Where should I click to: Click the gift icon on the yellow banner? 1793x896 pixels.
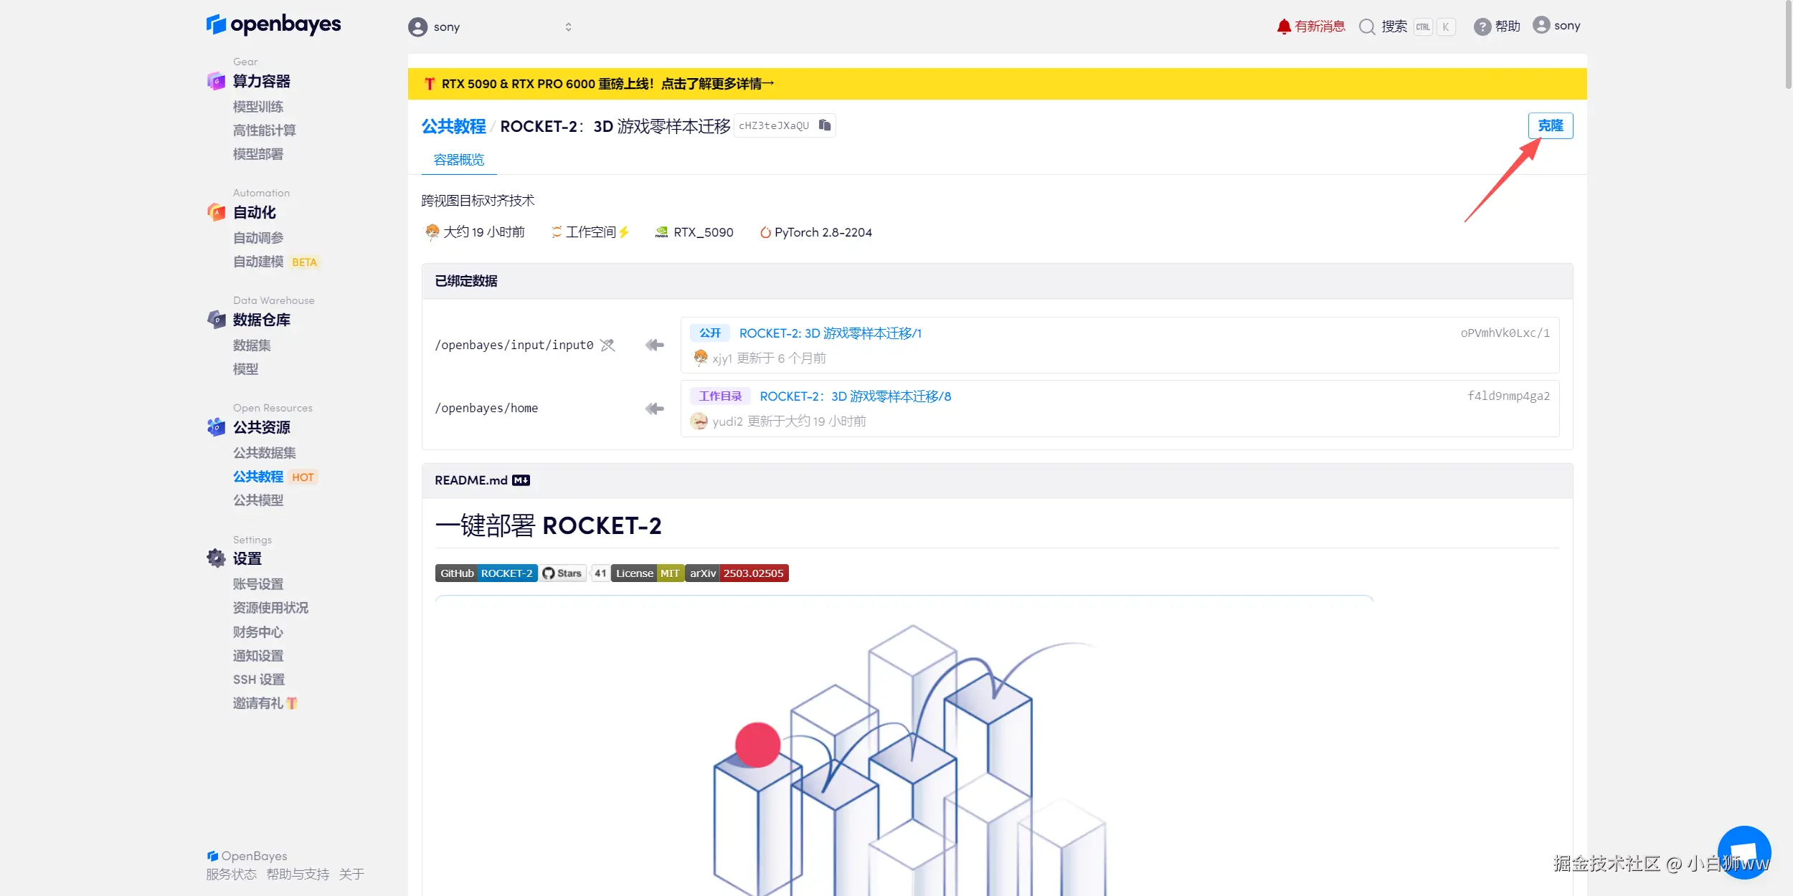430,84
